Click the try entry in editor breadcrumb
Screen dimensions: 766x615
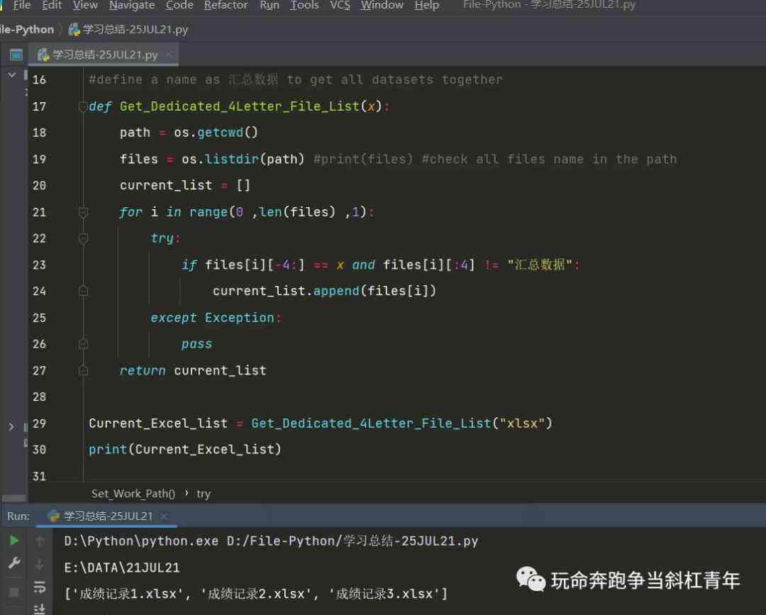[x=204, y=494]
